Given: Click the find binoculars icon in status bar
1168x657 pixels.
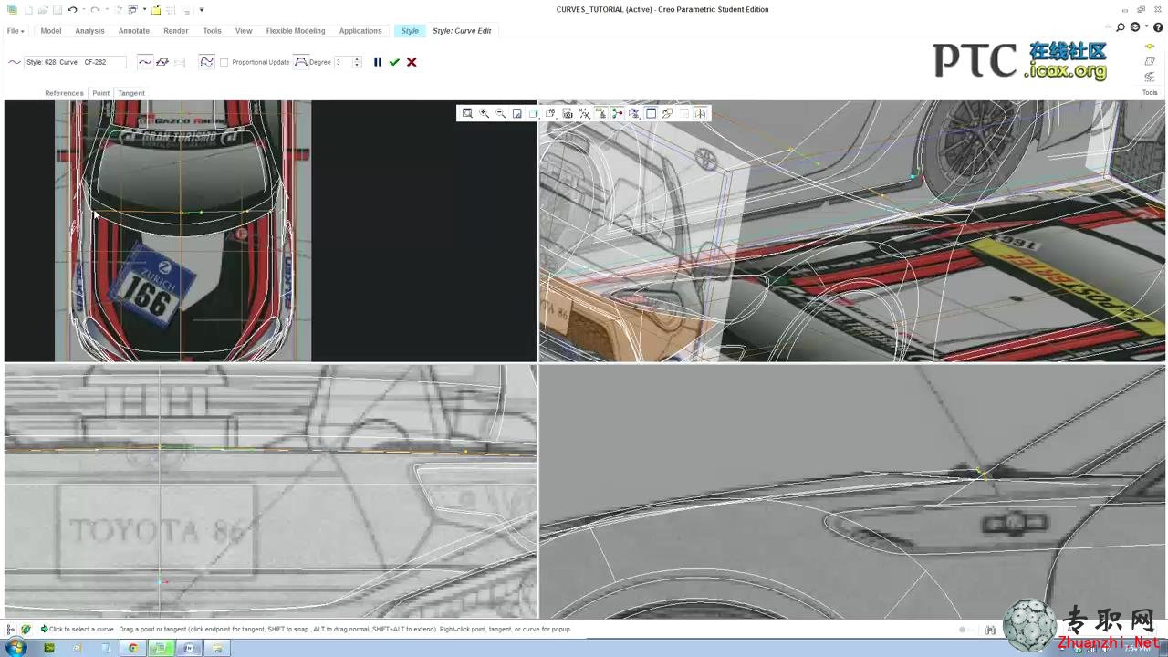Looking at the screenshot, I should tap(990, 630).
